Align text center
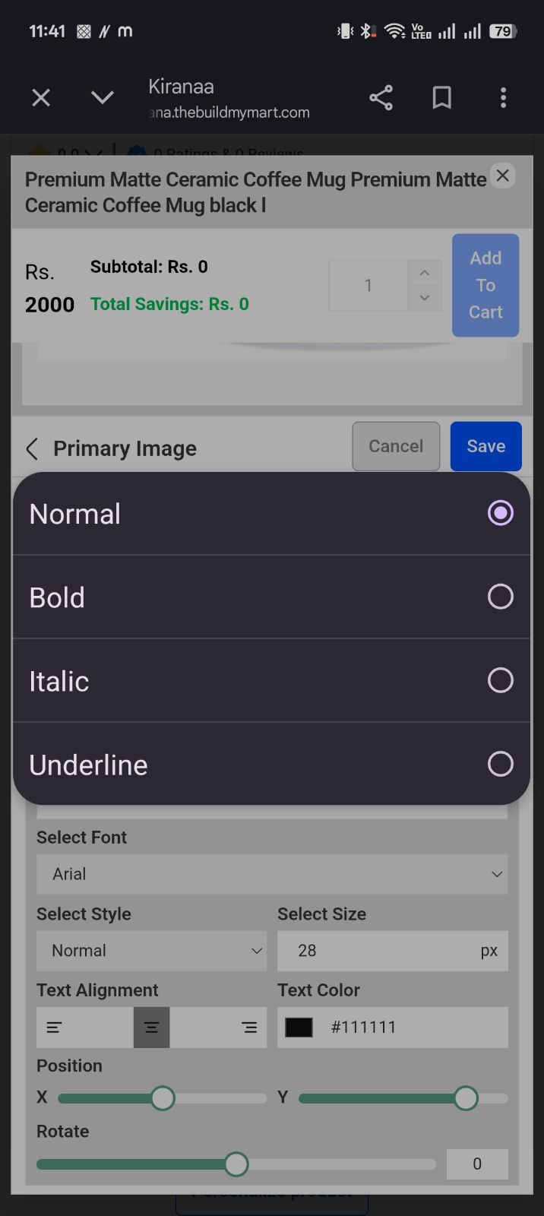 tap(151, 1028)
